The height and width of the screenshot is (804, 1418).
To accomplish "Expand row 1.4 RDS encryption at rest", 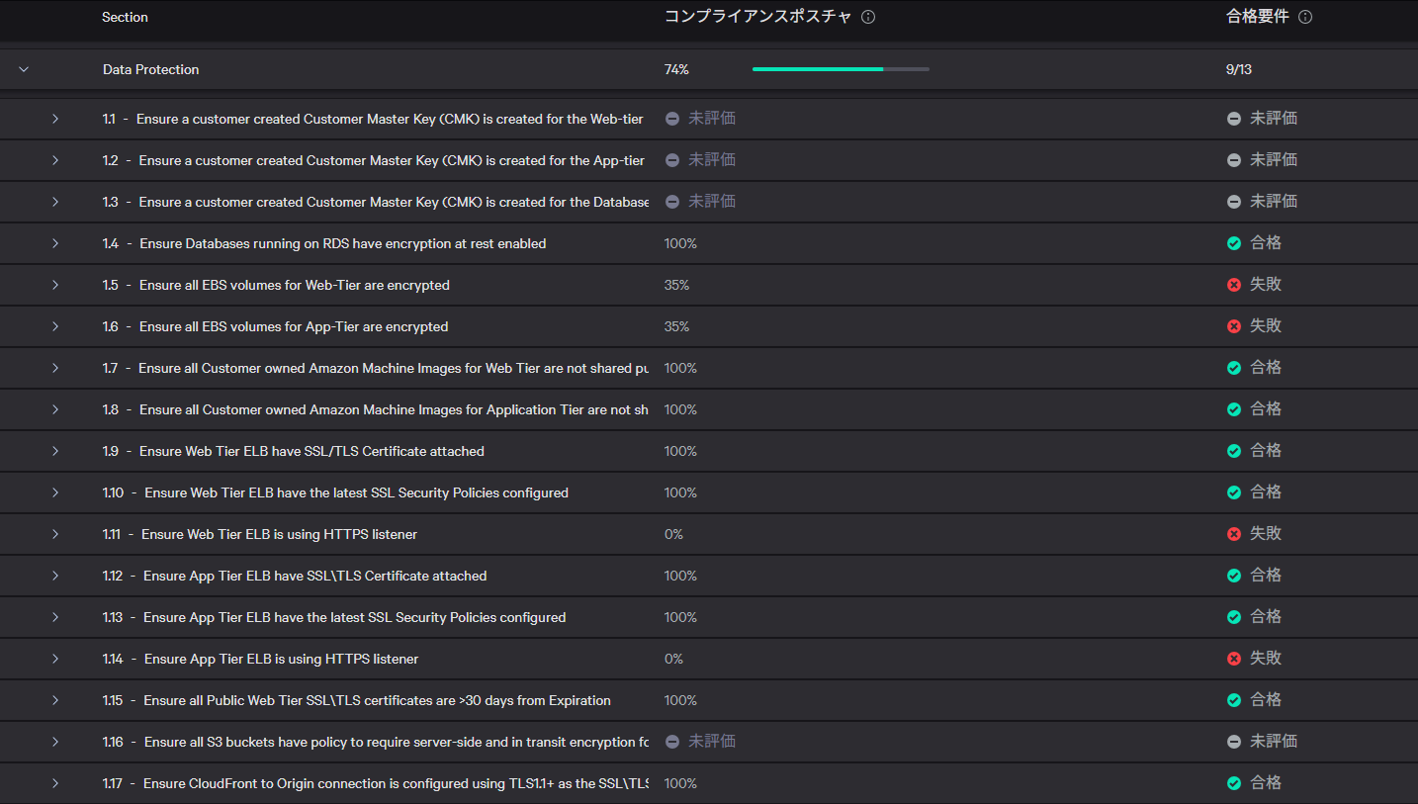I will 55,243.
